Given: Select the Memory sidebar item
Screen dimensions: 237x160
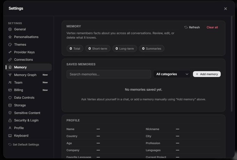Looking at the screenshot, I should (x=29, y=67).
